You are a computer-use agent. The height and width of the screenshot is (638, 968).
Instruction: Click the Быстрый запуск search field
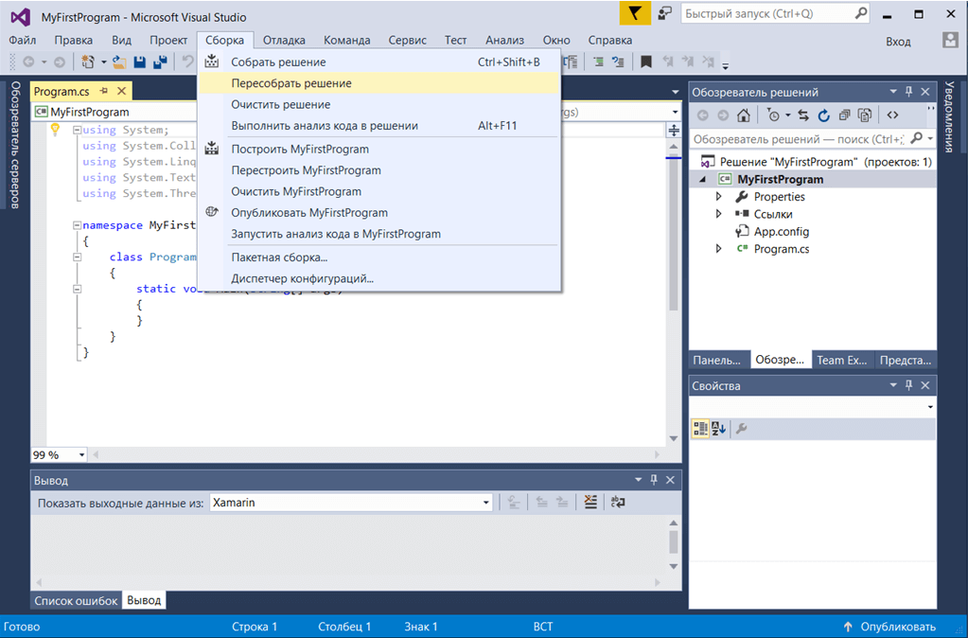775,13
